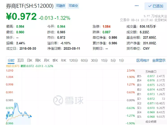Click the 卖4 price 0.976

(151, 80)
